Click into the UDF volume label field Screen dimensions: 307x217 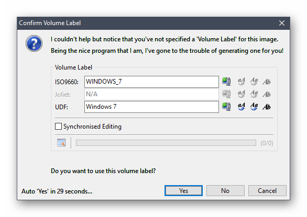click(151, 107)
